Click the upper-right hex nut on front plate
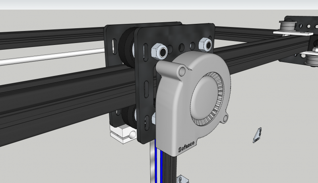Screen dimensions: 318x183 pyautogui.click(x=205, y=45)
